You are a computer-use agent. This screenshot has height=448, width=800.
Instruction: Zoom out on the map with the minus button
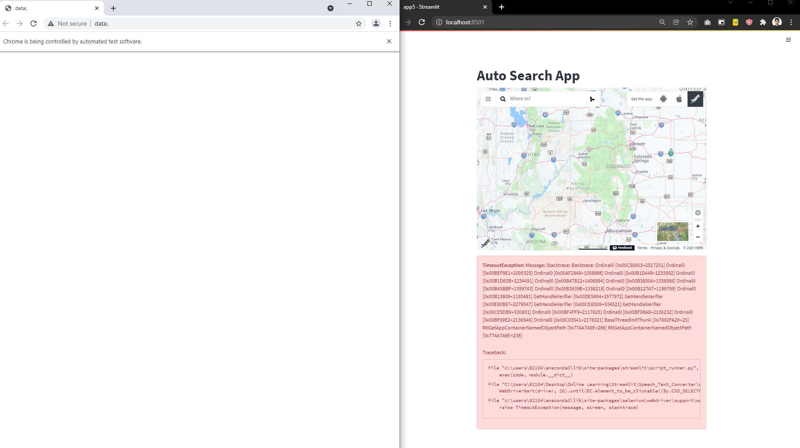(698, 237)
